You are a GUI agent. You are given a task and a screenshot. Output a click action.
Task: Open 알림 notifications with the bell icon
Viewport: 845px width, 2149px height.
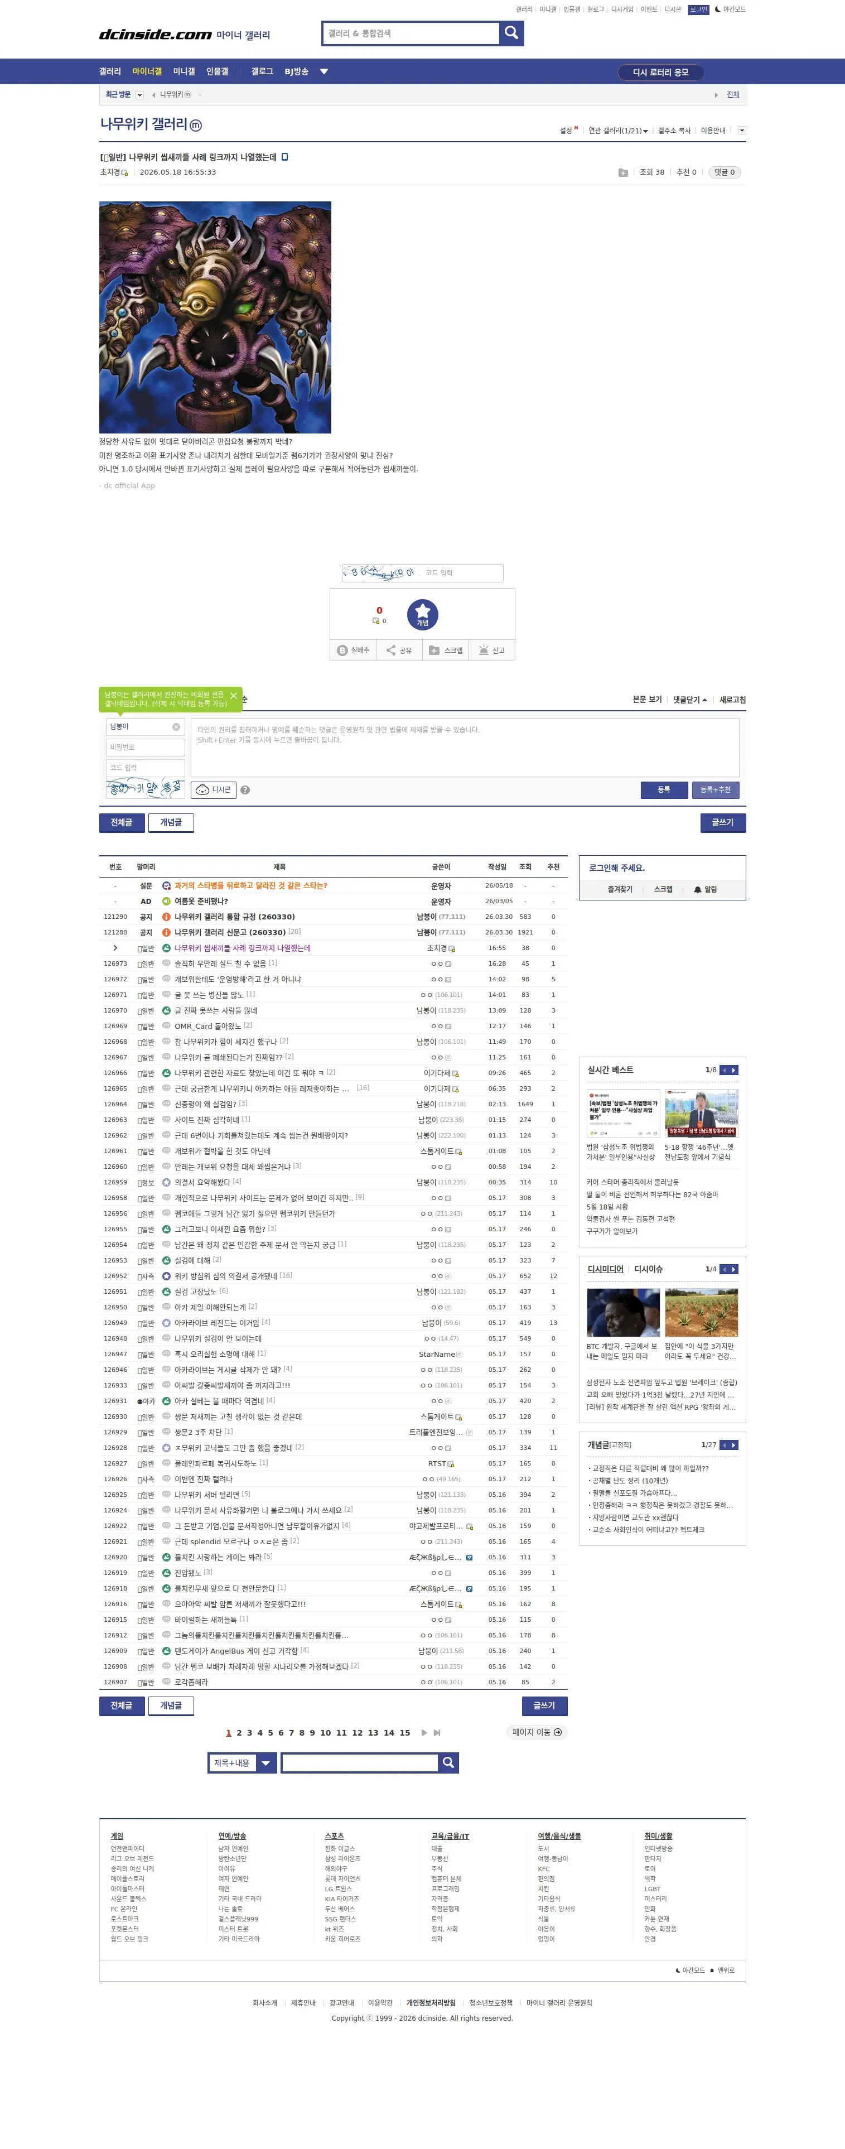(x=705, y=889)
